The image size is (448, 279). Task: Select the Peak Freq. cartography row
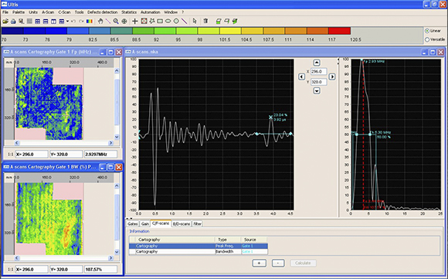click(199, 246)
